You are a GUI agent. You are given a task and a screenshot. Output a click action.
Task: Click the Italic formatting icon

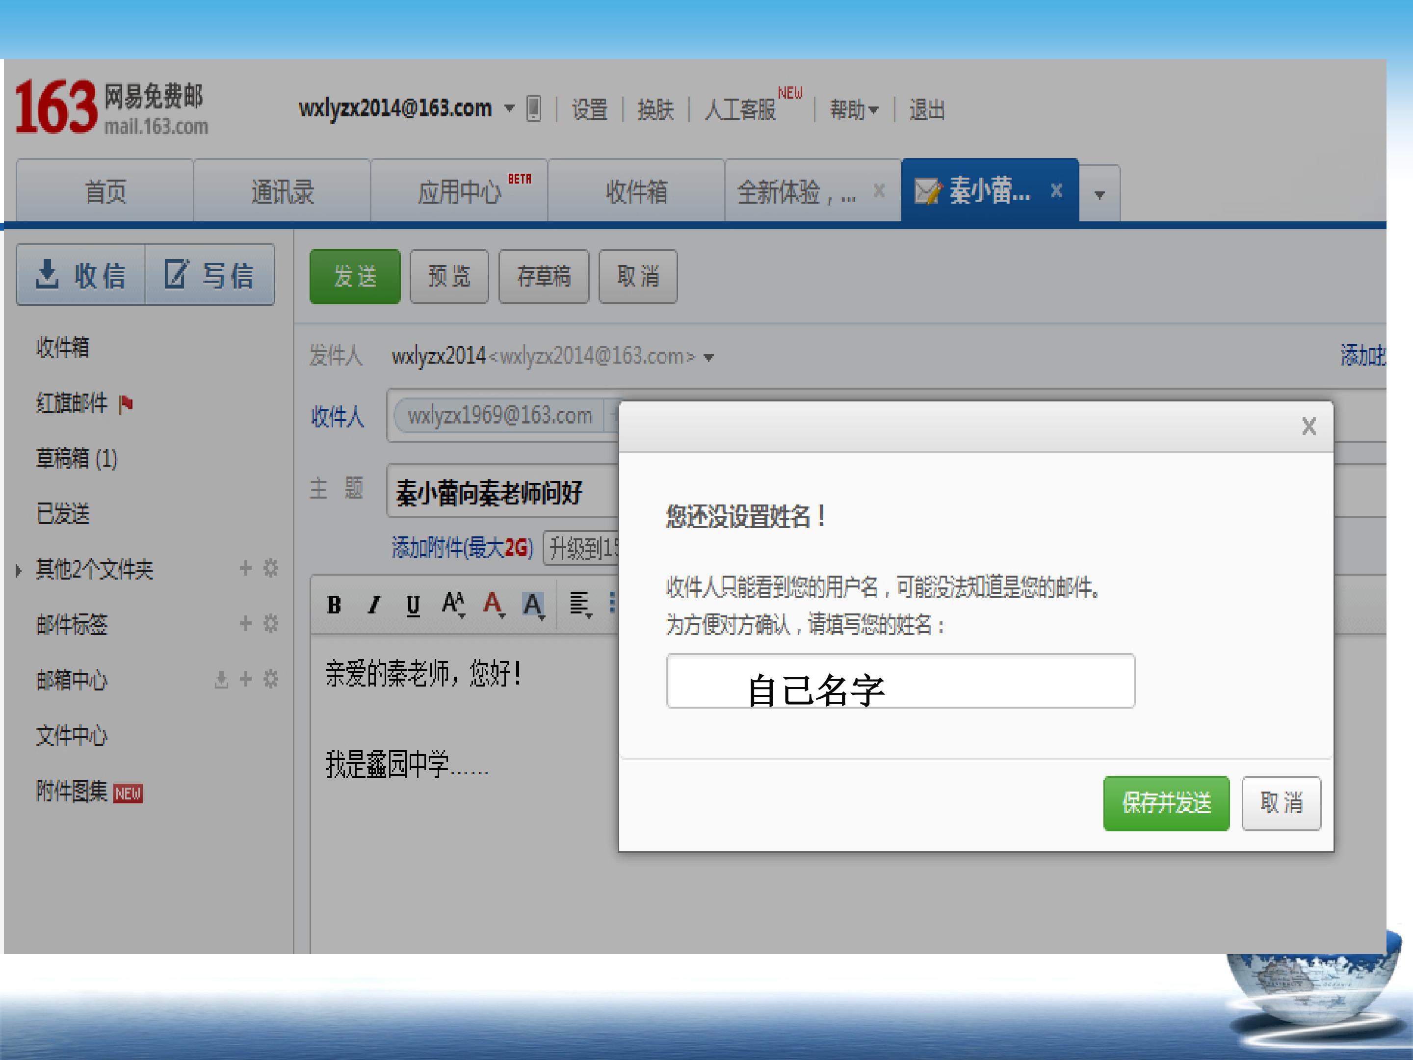point(374,605)
